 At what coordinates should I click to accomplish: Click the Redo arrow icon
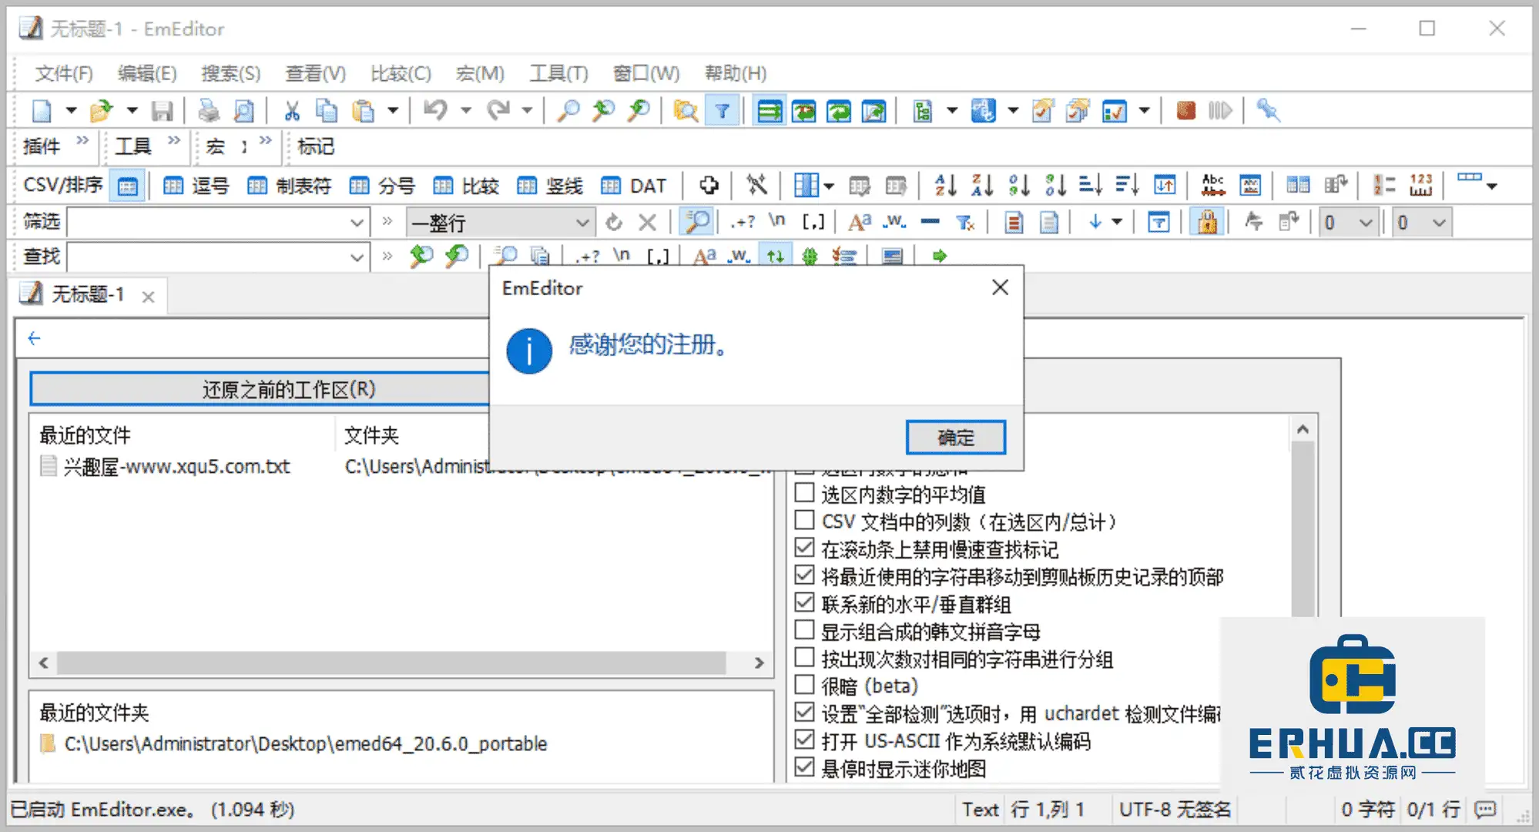coord(498,110)
